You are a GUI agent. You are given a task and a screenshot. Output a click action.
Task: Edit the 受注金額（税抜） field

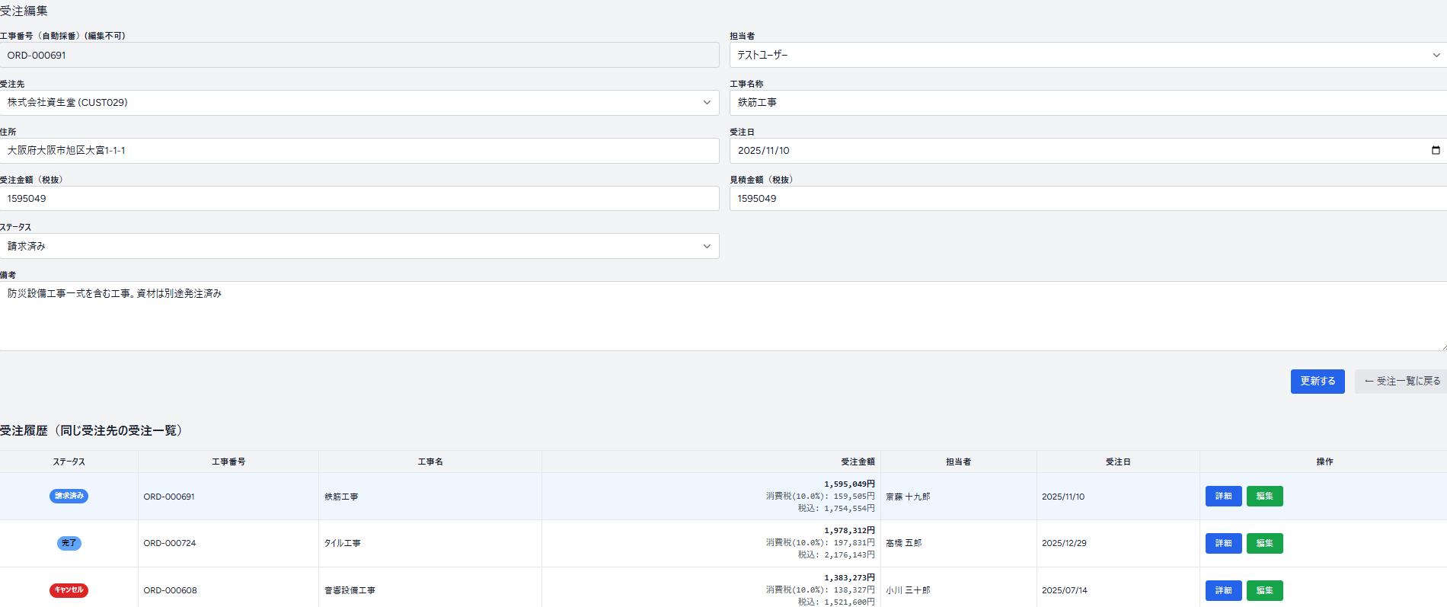pyautogui.click(x=359, y=199)
